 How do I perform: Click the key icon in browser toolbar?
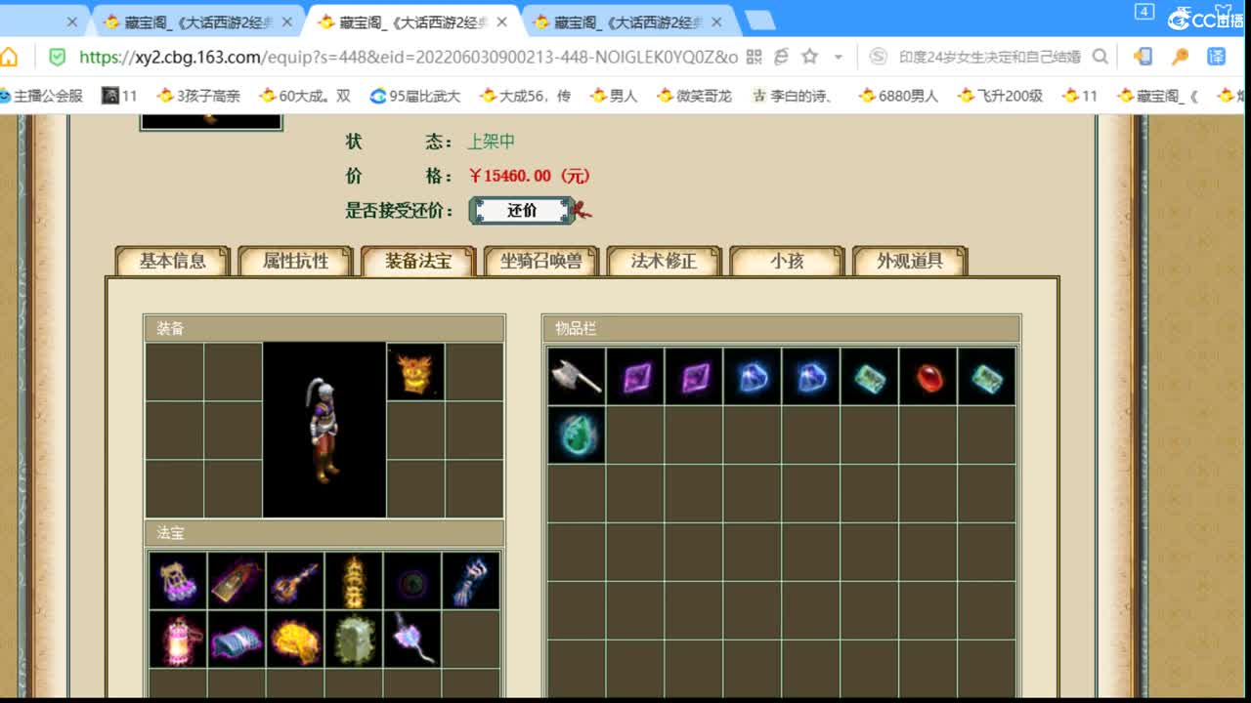point(1180,57)
